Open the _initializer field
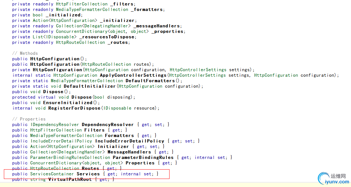Viewport: 351px width, 187px height. [x=117, y=20]
